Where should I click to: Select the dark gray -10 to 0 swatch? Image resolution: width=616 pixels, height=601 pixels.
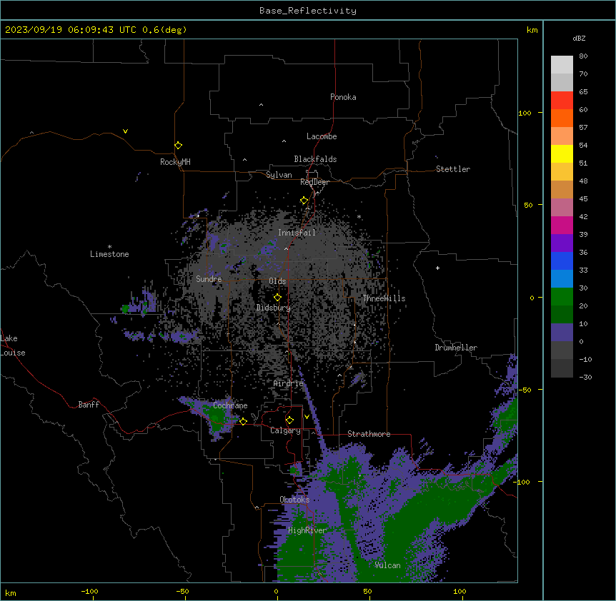(x=562, y=350)
